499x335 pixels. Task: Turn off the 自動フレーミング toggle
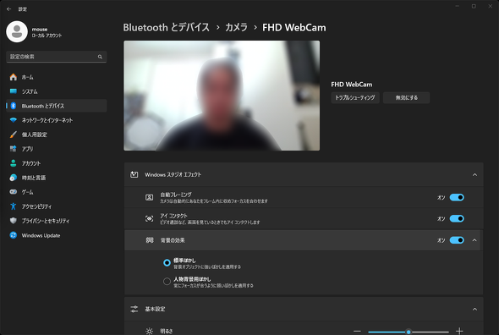click(457, 197)
